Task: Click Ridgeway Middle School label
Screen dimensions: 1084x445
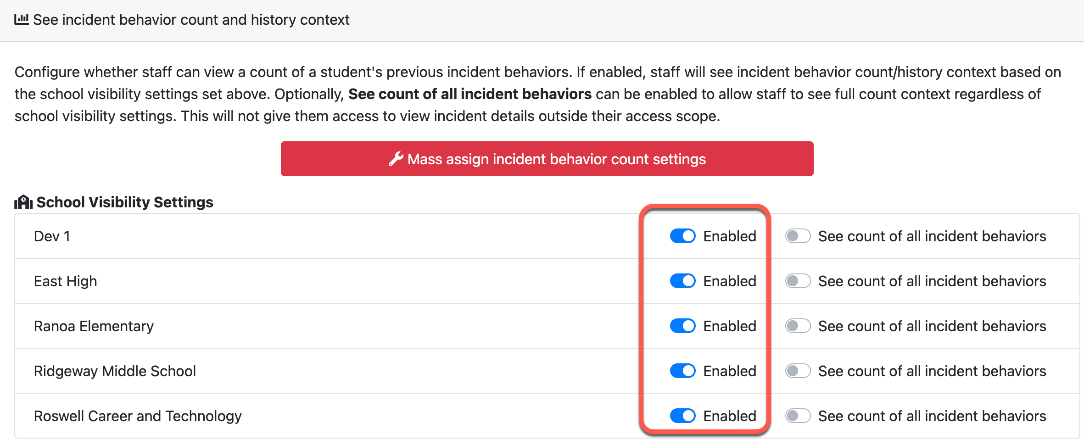Action: [x=115, y=371]
